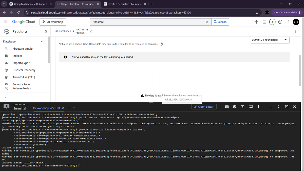Click the Search button
The height and width of the screenshot is (171, 304).
[x=220, y=22]
